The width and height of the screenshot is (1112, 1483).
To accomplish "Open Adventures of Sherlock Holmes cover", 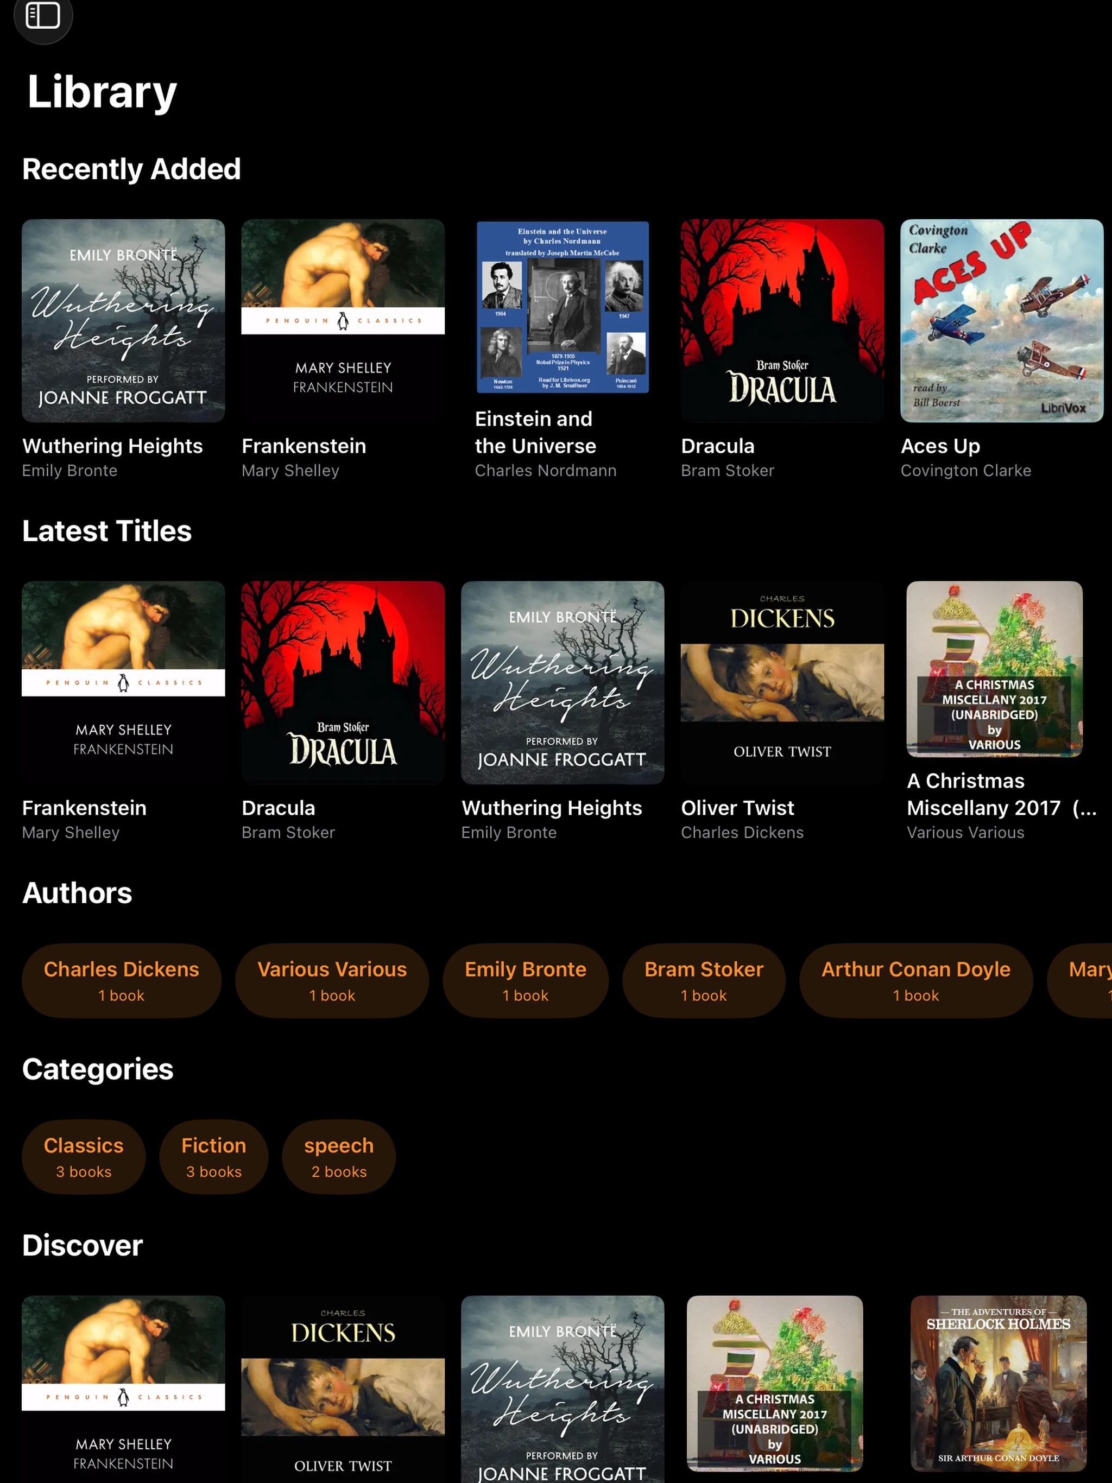I will (x=999, y=1384).
